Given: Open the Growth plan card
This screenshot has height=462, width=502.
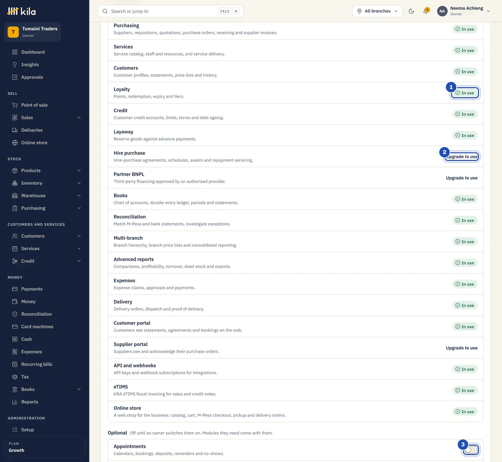Looking at the screenshot, I should coord(45,447).
